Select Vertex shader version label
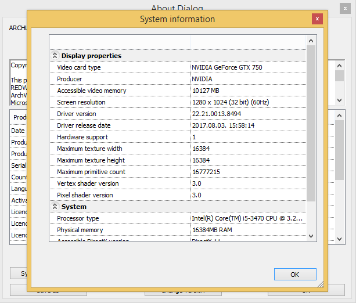 click(x=88, y=183)
